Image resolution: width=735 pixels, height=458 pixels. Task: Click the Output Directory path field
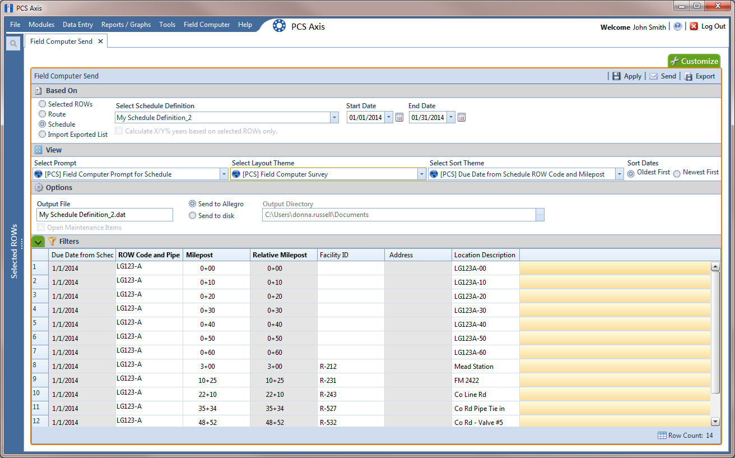pyautogui.click(x=399, y=215)
